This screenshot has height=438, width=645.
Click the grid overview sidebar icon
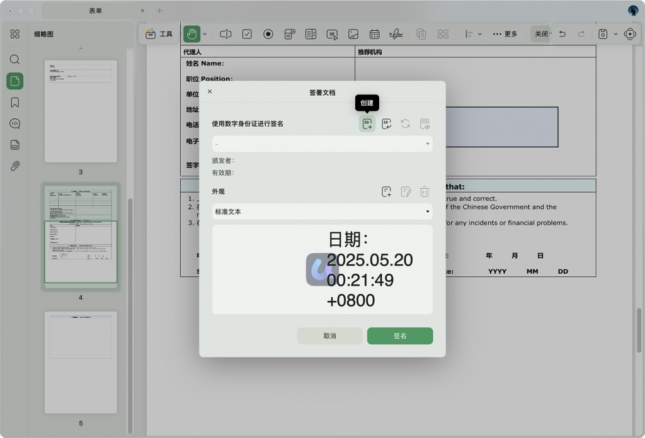pyautogui.click(x=15, y=34)
